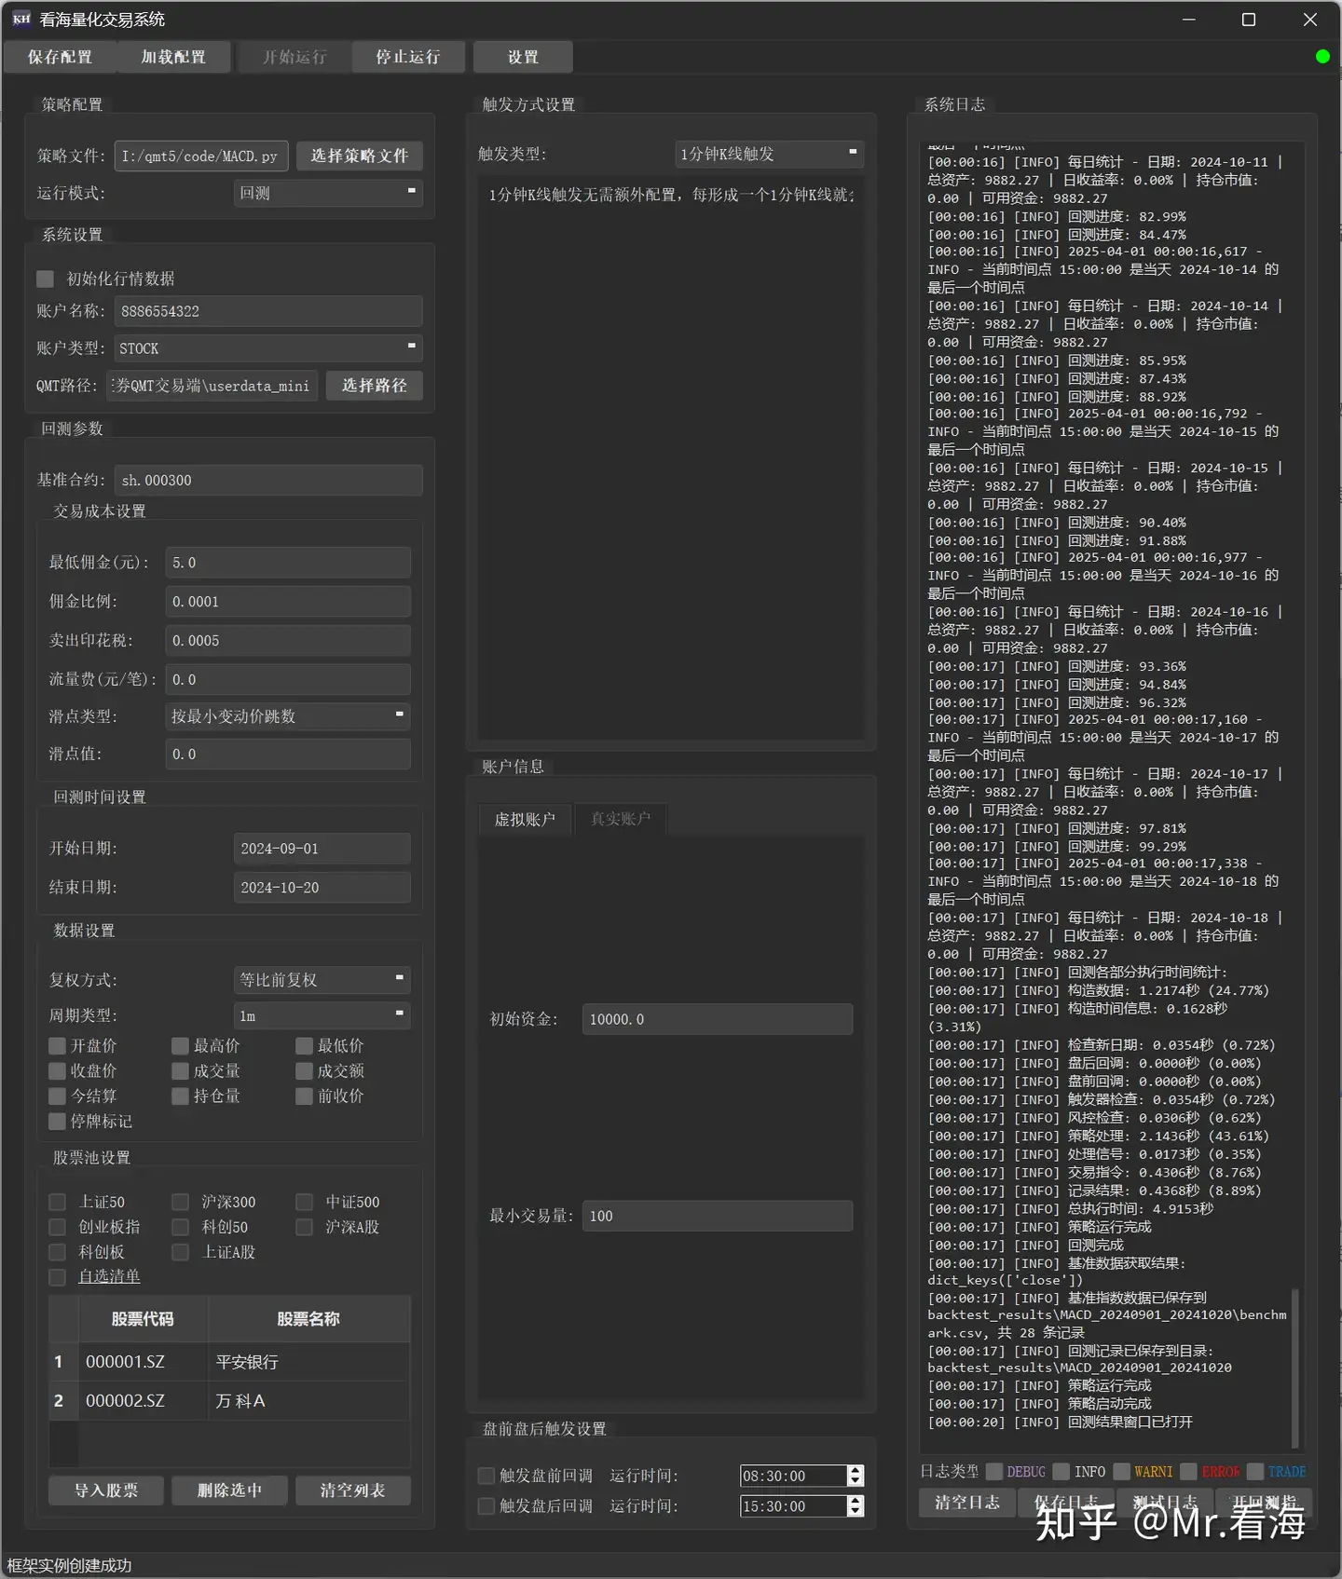Viewport: 1342px width, 1579px height.
Task: Toggle 初始化行情数据 checkbox
Action: pyautogui.click(x=45, y=279)
